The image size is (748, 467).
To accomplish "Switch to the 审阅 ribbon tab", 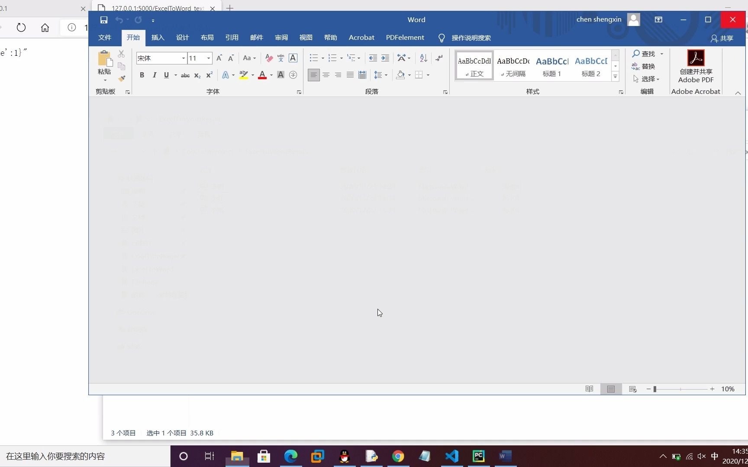I will click(281, 38).
